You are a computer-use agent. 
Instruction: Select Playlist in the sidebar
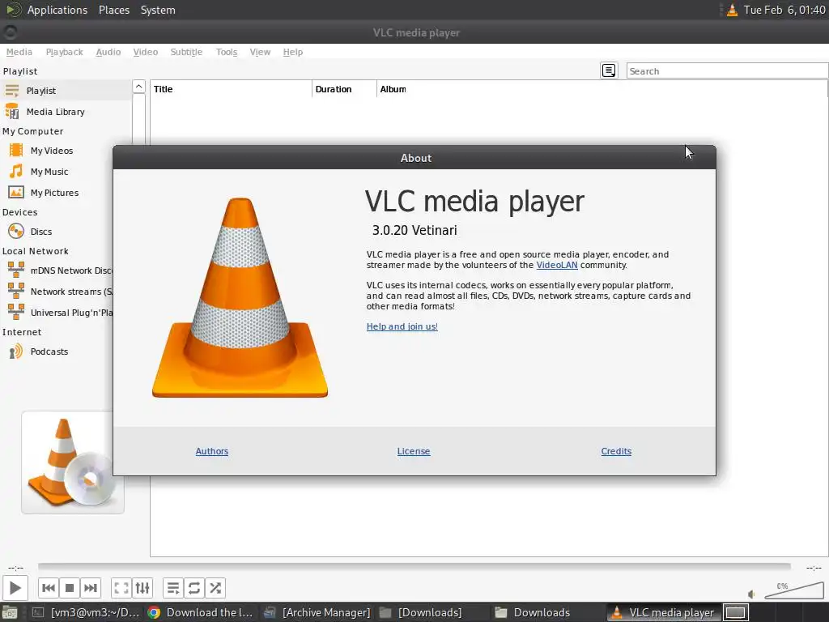(66, 91)
